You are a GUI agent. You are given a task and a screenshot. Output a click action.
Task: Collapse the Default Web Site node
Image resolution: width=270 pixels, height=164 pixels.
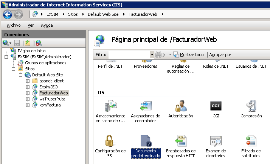pyautogui.click(x=20, y=75)
